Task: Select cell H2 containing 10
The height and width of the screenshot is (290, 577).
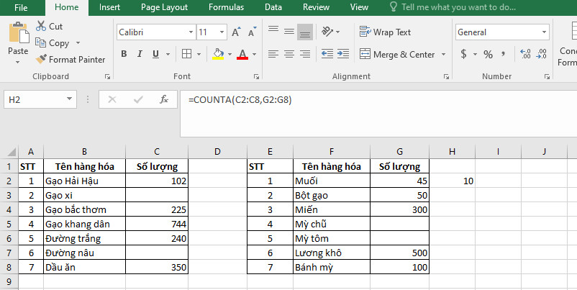Action: [453, 181]
